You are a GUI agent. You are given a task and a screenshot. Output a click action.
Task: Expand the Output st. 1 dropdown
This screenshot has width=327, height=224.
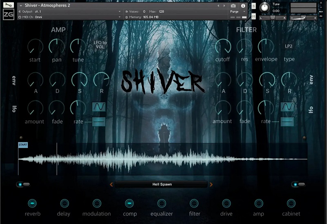point(69,11)
